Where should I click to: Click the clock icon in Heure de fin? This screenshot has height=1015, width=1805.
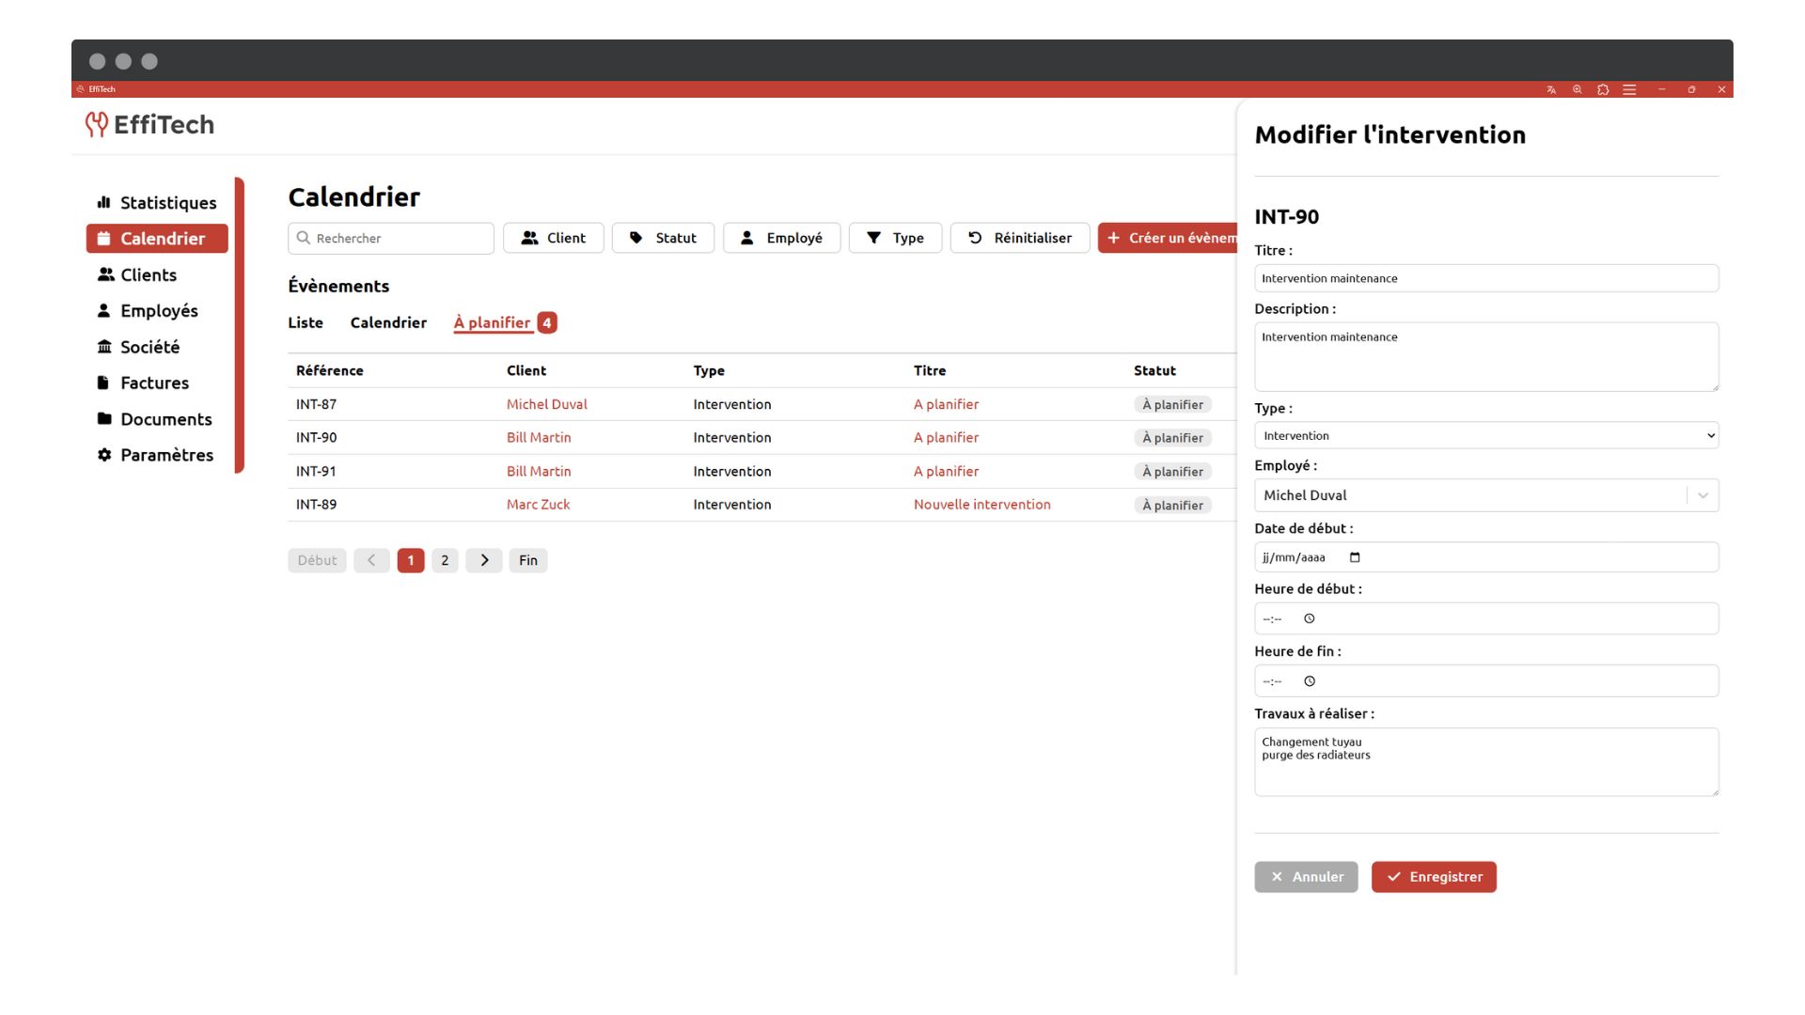point(1310,681)
